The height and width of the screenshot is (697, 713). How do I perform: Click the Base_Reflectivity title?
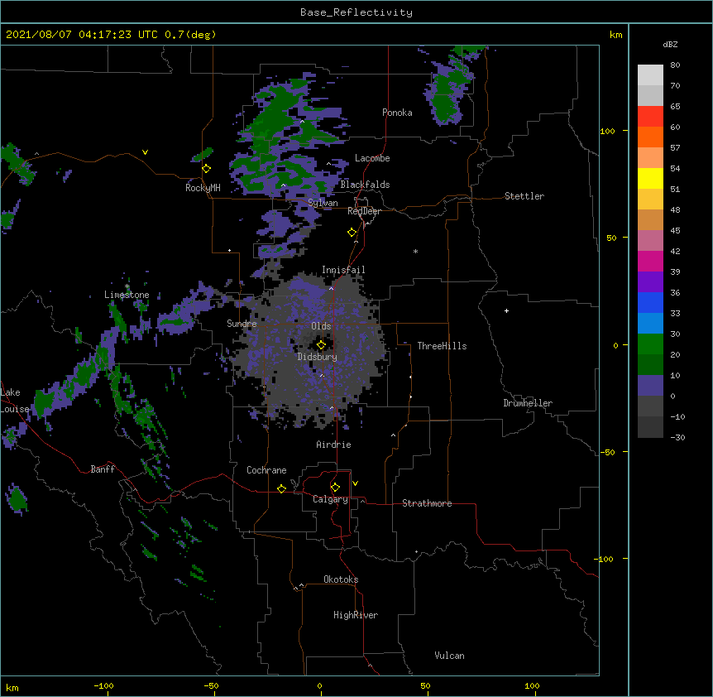click(x=356, y=12)
